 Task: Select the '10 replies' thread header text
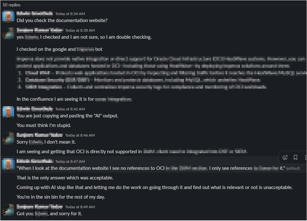pos(11,5)
